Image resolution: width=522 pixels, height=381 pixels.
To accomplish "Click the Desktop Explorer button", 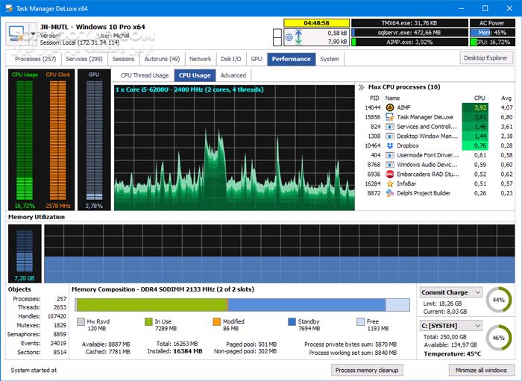I will click(485, 58).
